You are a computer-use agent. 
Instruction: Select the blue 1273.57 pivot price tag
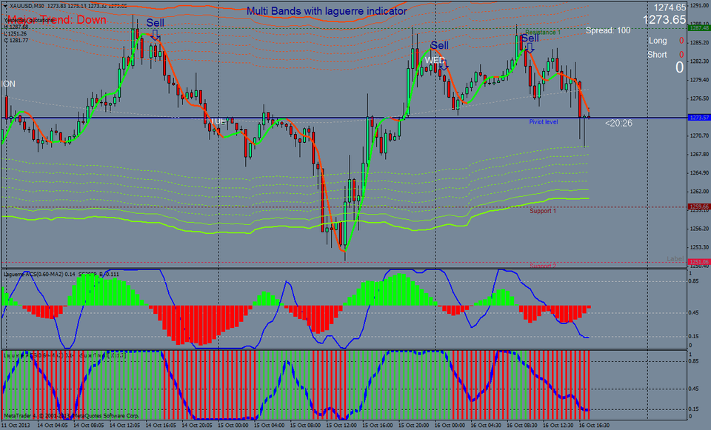[x=698, y=118]
